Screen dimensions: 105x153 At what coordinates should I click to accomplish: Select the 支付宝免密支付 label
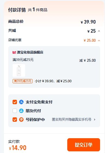tap(39, 102)
